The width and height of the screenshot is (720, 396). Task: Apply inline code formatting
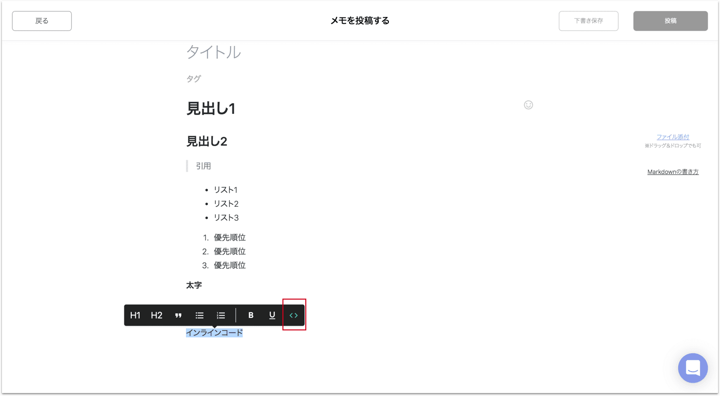pos(294,316)
